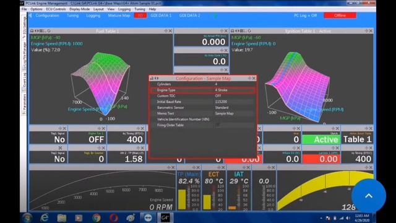Select the Cylinders setting row
Image resolution: width=396 pixels, height=223 pixels.
203,84
